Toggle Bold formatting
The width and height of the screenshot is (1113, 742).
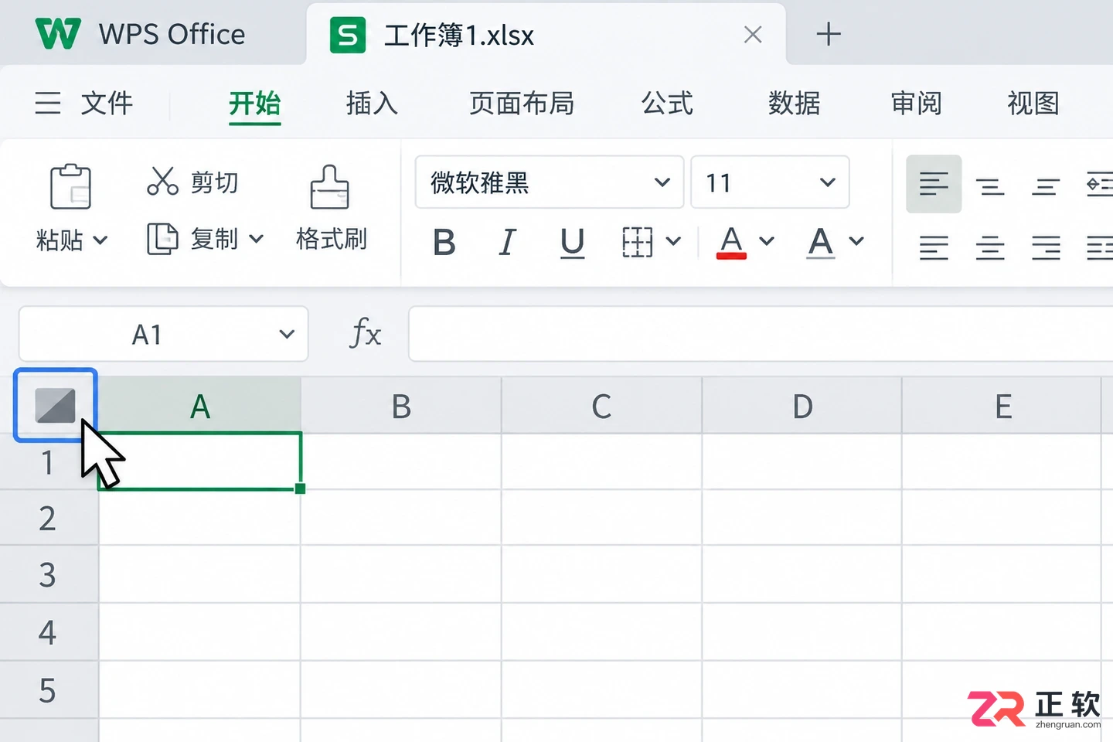[x=444, y=242]
